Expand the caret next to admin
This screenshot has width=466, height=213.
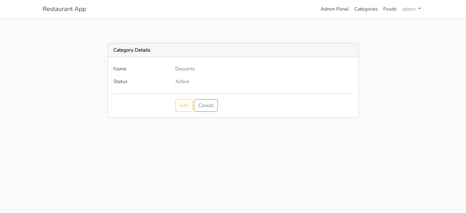pos(419,9)
